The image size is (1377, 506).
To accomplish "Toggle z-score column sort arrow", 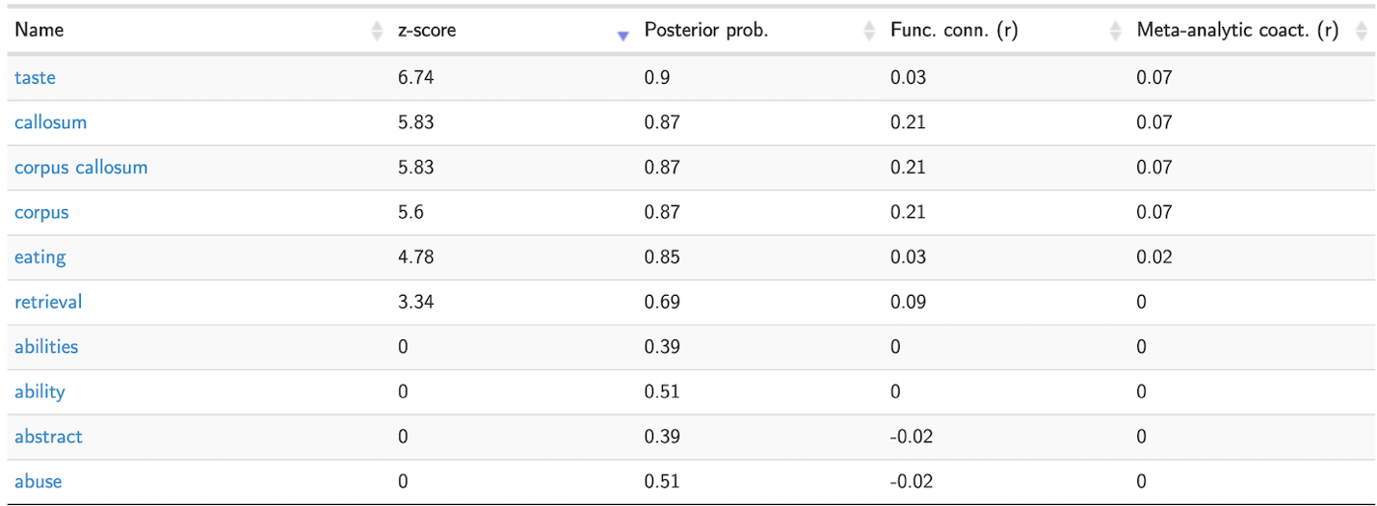I will 622,33.
